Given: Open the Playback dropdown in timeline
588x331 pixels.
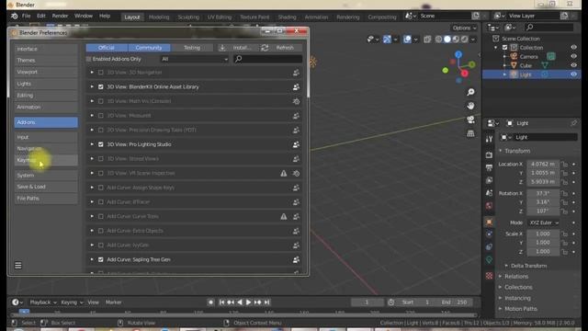Looking at the screenshot, I should point(43,302).
